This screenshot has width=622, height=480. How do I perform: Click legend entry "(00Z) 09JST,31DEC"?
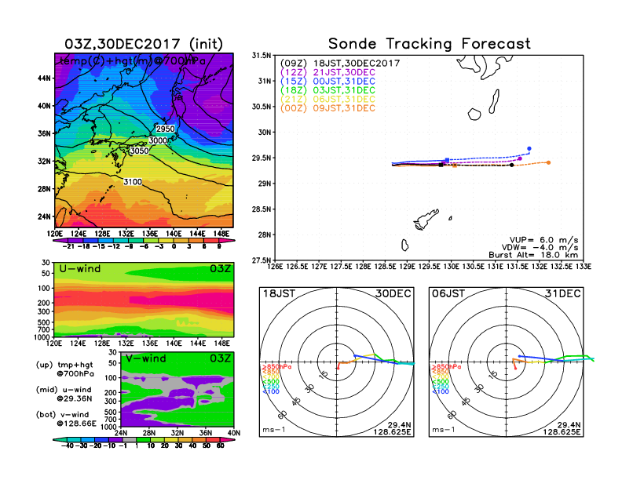click(327, 108)
